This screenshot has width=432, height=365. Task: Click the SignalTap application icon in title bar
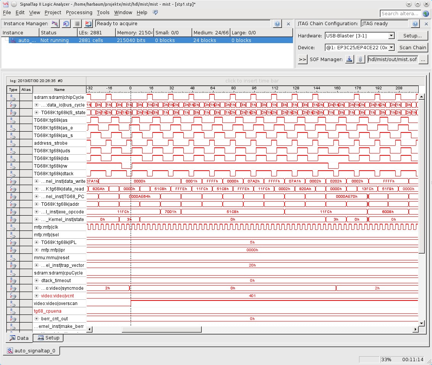click(x=5, y=4)
